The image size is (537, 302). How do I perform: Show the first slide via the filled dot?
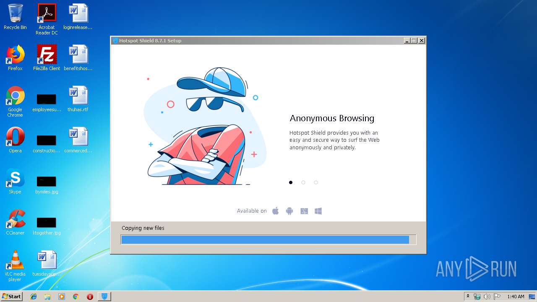pyautogui.click(x=291, y=182)
